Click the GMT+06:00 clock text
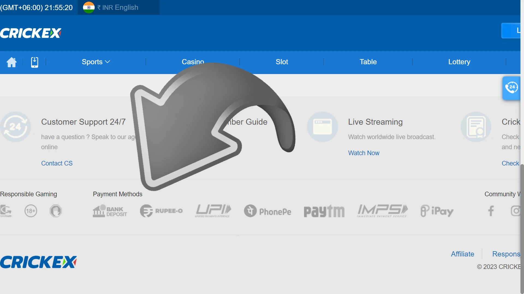The height and width of the screenshot is (294, 524). (36, 8)
